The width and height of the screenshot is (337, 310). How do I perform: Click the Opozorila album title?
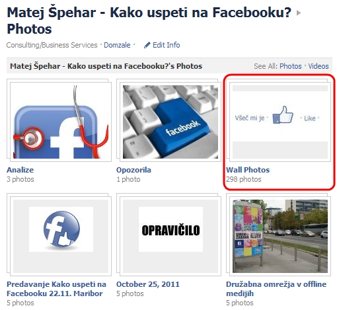click(x=133, y=170)
